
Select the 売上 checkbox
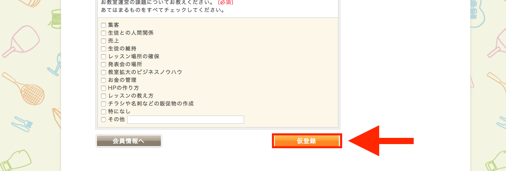pos(104,41)
